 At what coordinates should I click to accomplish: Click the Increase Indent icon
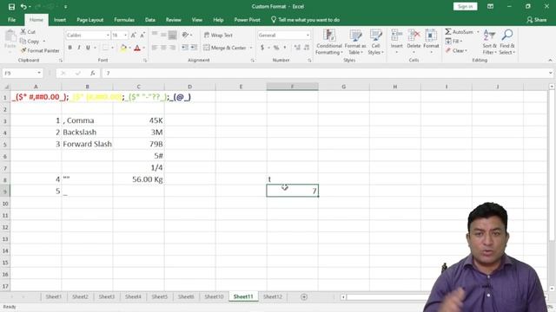point(194,48)
